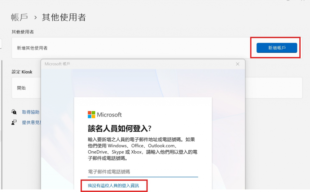Click the 取得協助 headset icon
The image size is (310, 192).
click(x=14, y=112)
